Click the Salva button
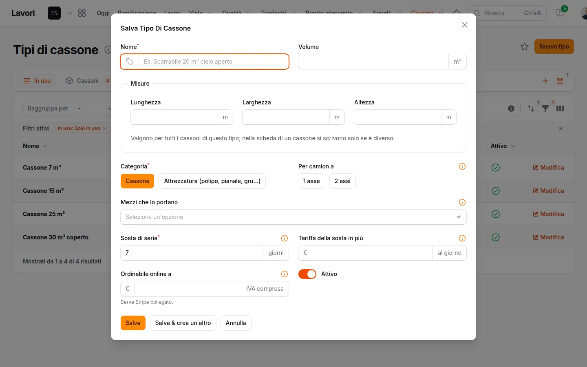587x367 pixels. (133, 323)
